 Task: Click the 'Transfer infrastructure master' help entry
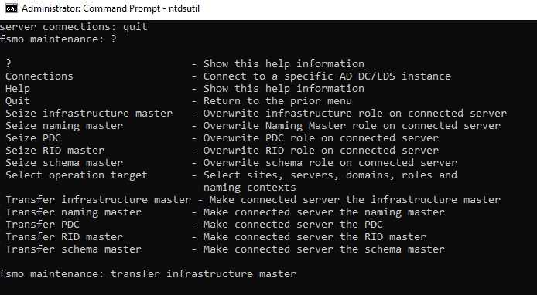253,200
